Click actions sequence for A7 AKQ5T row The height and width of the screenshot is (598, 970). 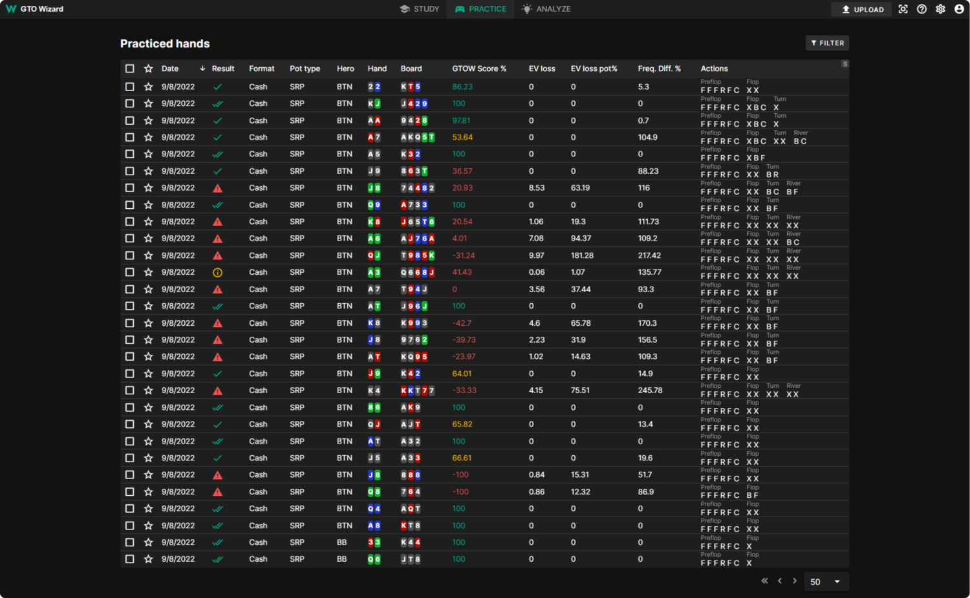click(754, 137)
